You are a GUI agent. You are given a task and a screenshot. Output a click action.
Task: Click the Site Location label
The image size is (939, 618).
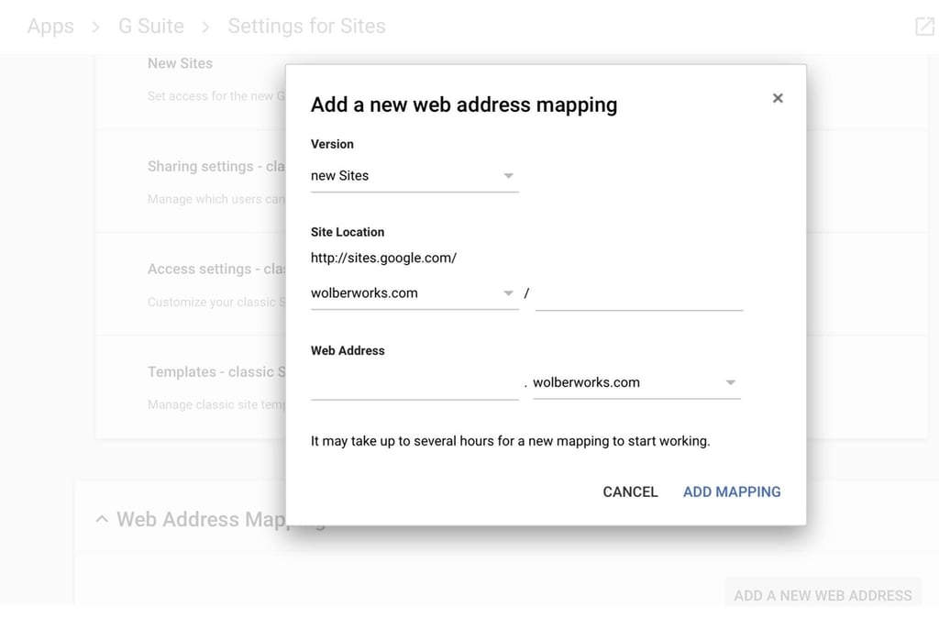348,232
